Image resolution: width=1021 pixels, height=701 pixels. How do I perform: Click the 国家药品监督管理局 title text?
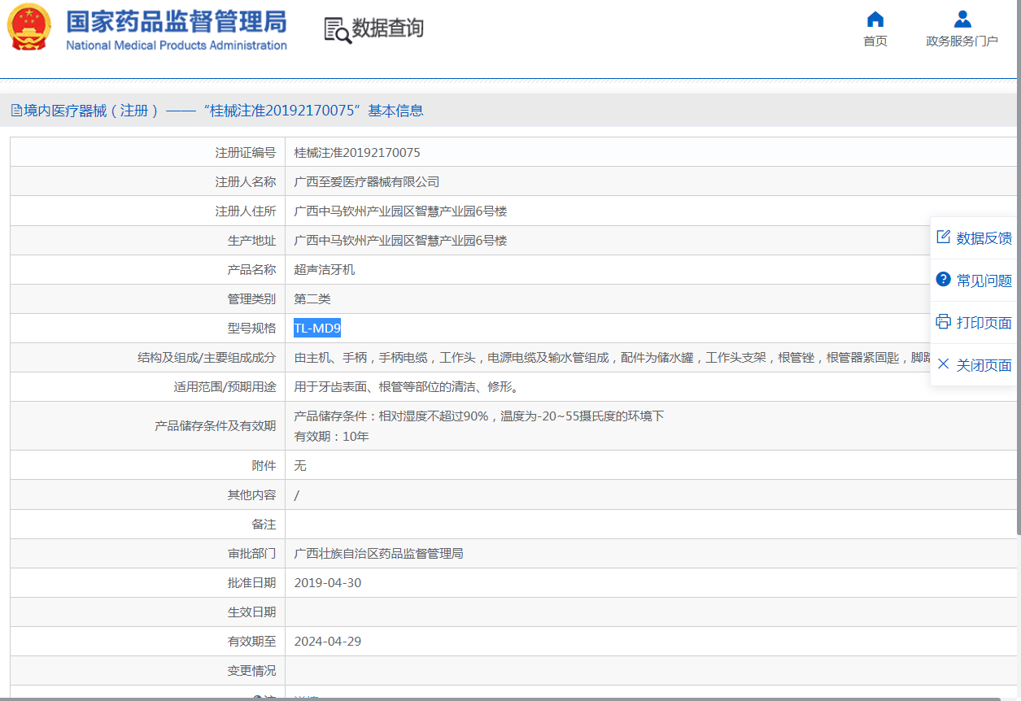(x=176, y=21)
